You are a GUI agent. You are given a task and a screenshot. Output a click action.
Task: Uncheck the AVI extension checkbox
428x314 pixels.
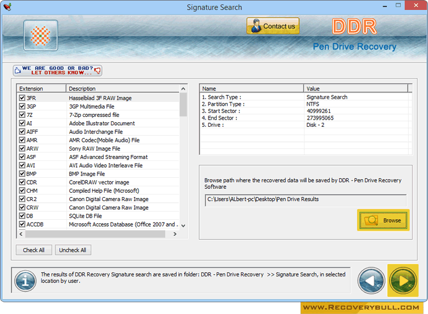pyautogui.click(x=22, y=166)
